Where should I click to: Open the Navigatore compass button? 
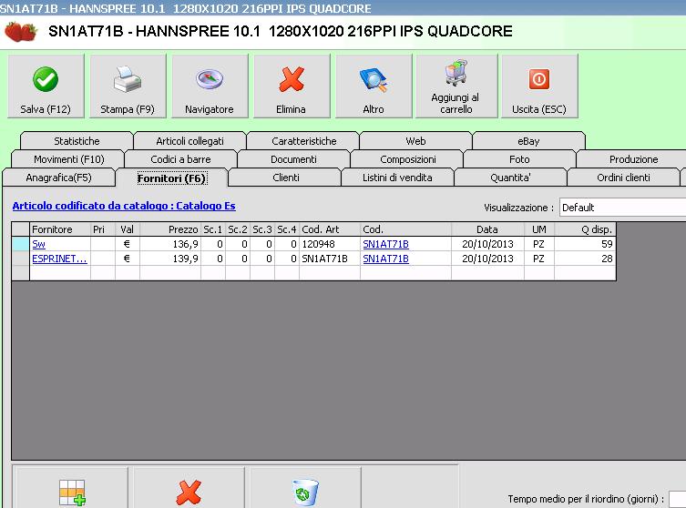point(210,86)
